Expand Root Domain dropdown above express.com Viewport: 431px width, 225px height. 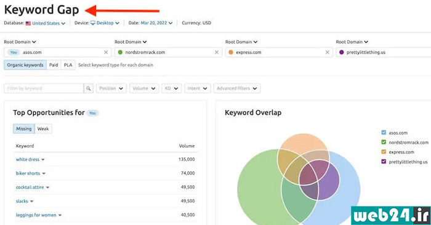241,42
